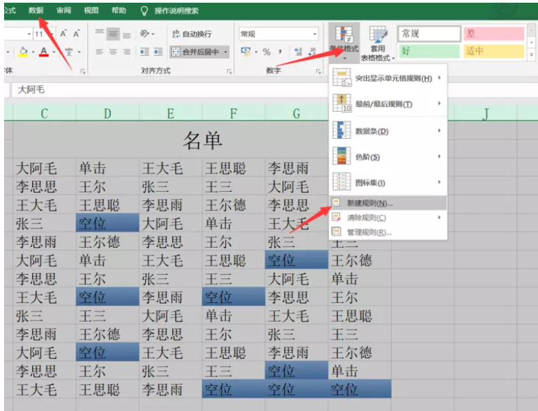This screenshot has width=538, height=411.
Task: Click the decrease font size icon
Action: [76, 33]
